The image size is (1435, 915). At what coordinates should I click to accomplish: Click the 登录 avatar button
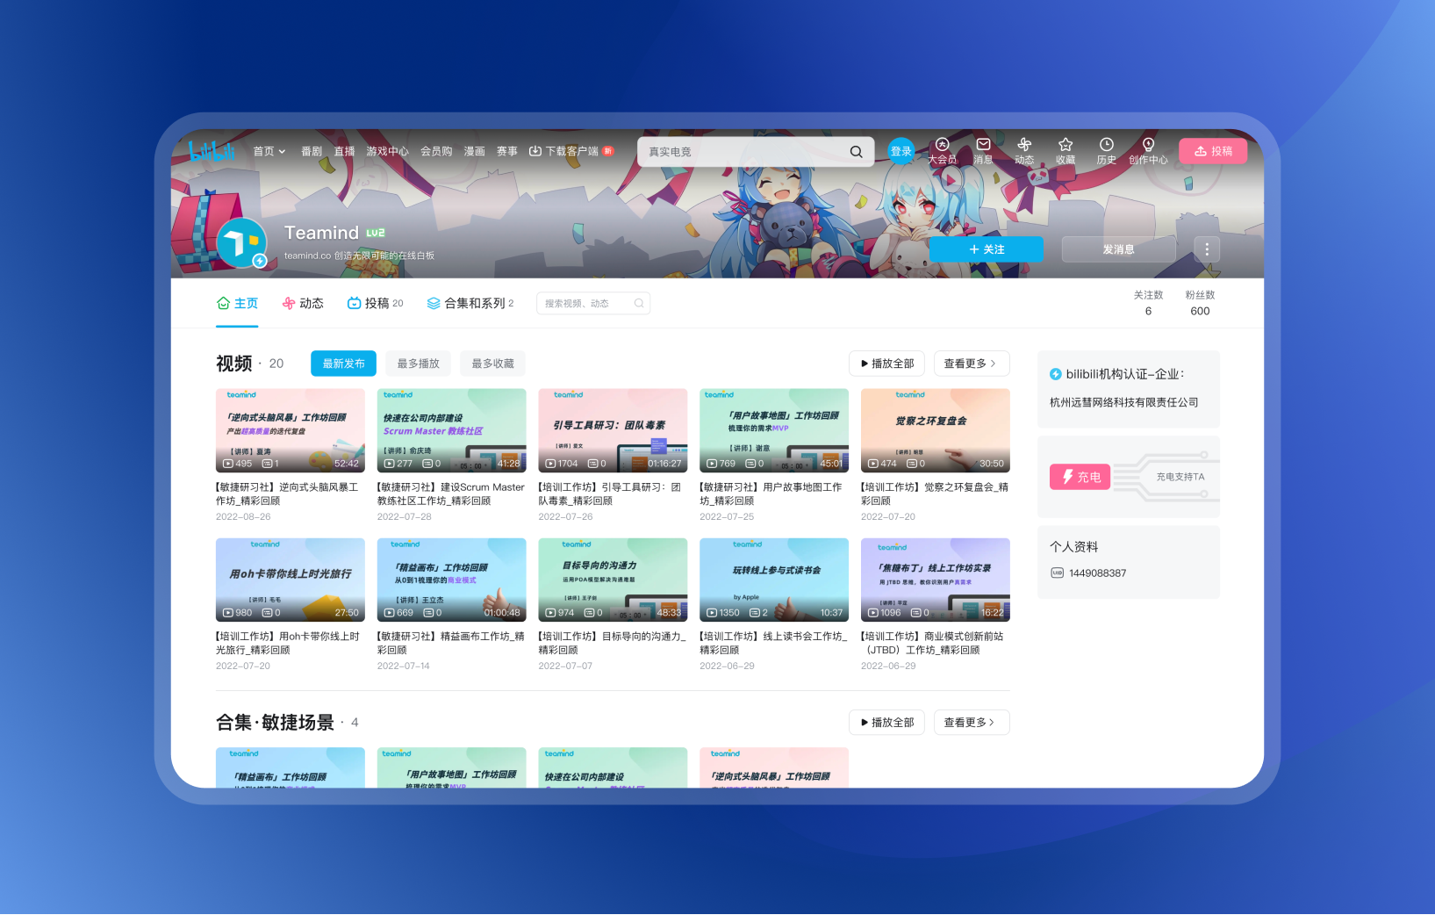pos(901,151)
